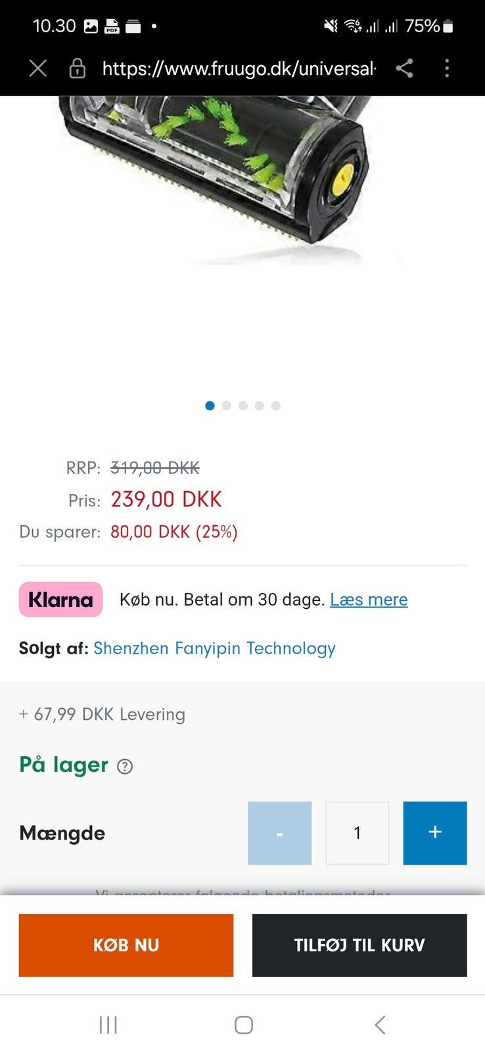The width and height of the screenshot is (485, 1052).
Task: Open seller Shenzhen Fanyipin Technology link
Action: tap(214, 648)
